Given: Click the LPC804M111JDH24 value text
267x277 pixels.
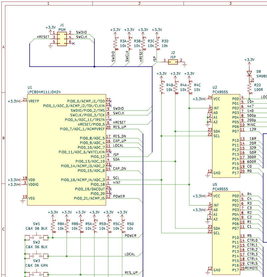Looking at the screenshot, I should click(44, 92).
